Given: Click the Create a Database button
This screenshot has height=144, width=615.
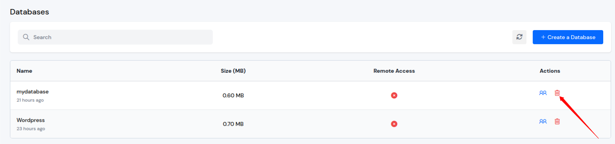Looking at the screenshot, I should (568, 37).
